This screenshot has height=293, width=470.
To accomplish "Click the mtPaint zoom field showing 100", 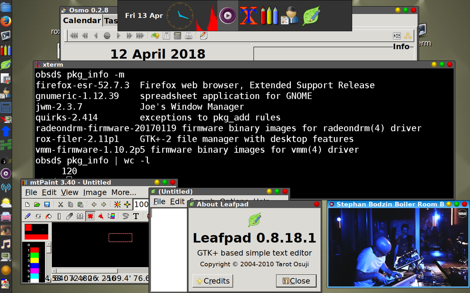I will (141, 204).
